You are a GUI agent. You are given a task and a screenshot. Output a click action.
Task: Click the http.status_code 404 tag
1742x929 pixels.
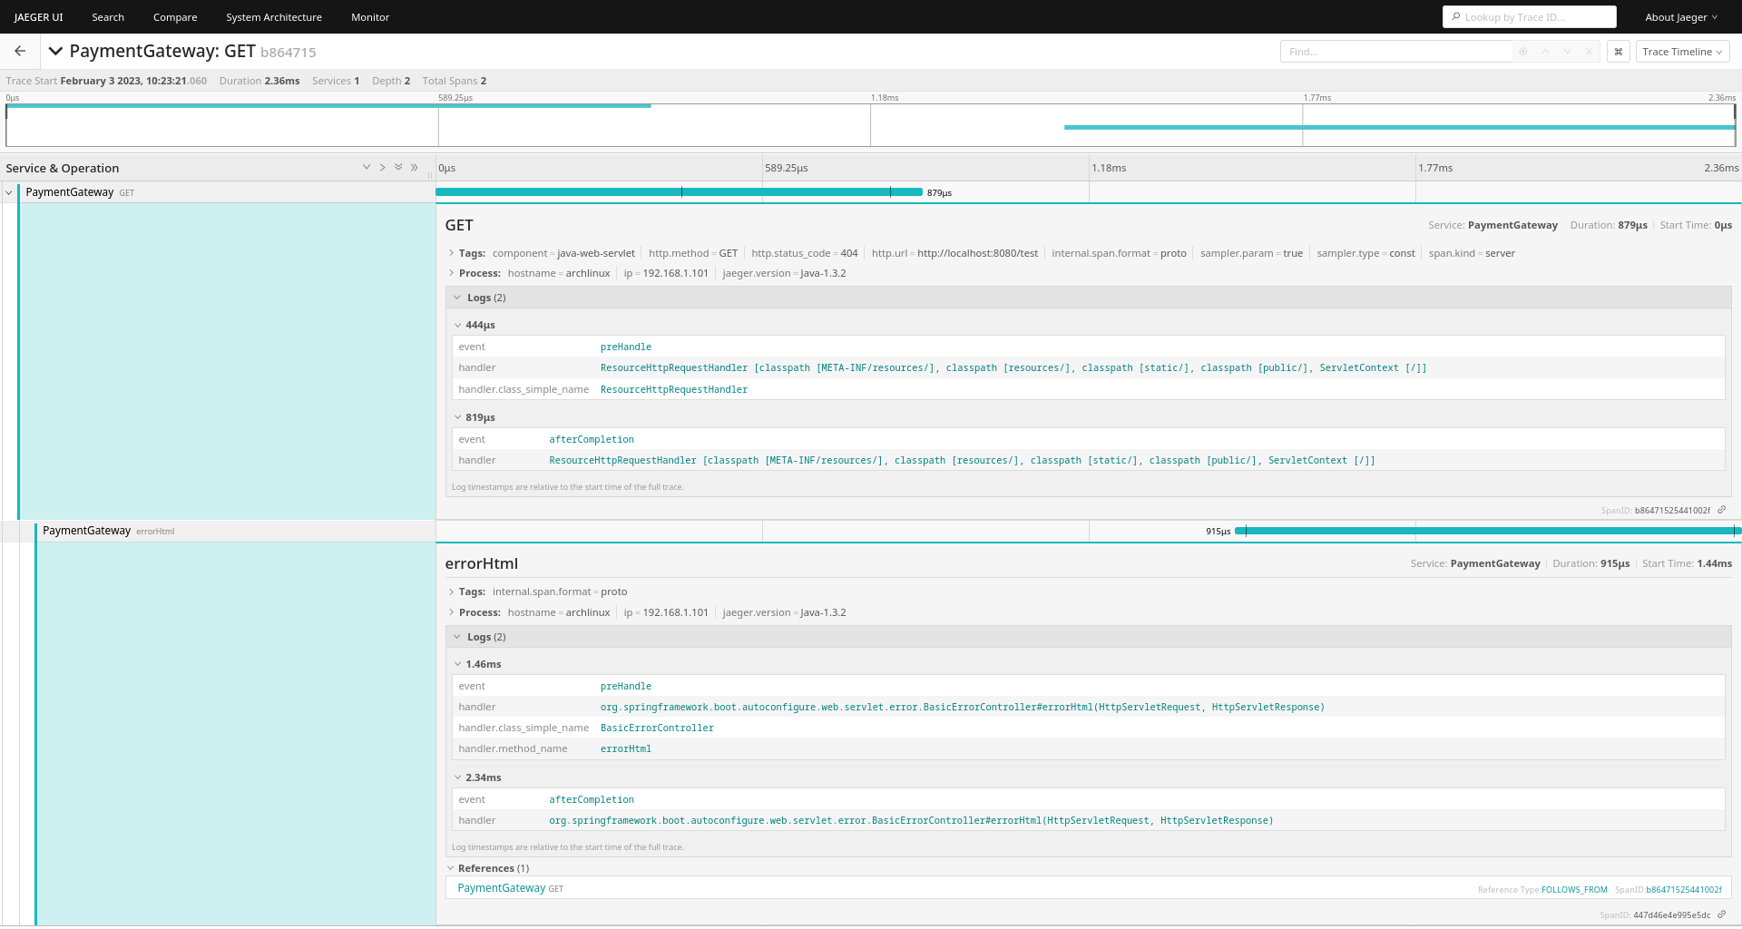tap(804, 253)
